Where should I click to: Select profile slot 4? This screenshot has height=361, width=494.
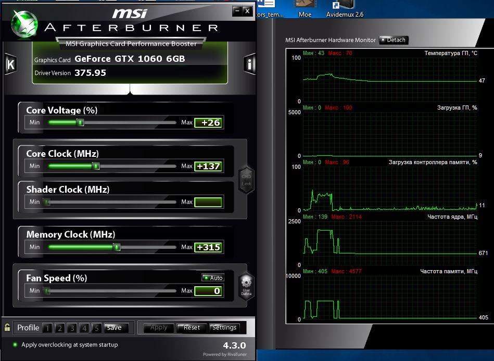tap(84, 328)
